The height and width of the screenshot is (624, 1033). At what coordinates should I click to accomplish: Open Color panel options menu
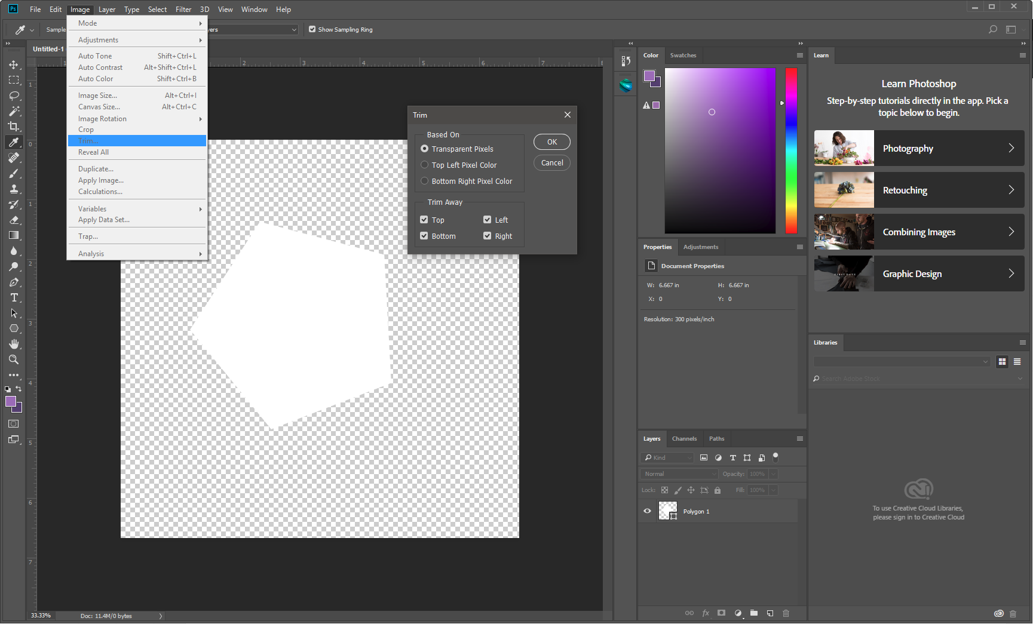[800, 56]
